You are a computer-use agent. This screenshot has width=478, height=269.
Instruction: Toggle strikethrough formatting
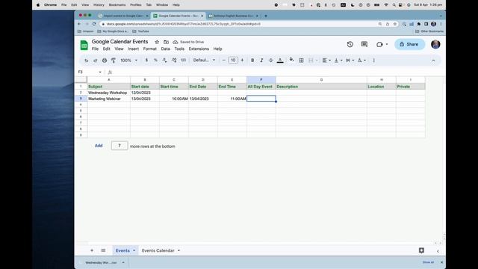click(270, 61)
